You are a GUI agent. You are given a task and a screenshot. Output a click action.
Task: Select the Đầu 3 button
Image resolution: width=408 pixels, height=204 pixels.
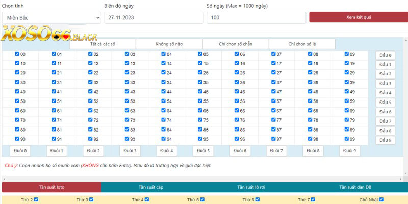click(x=386, y=84)
